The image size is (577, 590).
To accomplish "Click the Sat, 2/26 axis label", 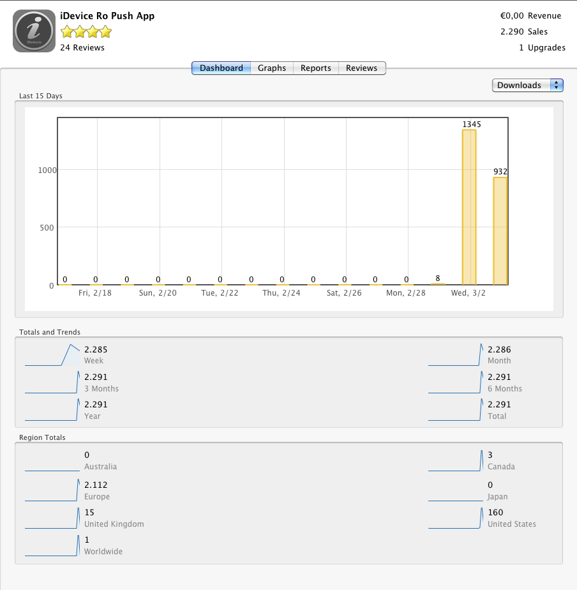I will tap(344, 293).
